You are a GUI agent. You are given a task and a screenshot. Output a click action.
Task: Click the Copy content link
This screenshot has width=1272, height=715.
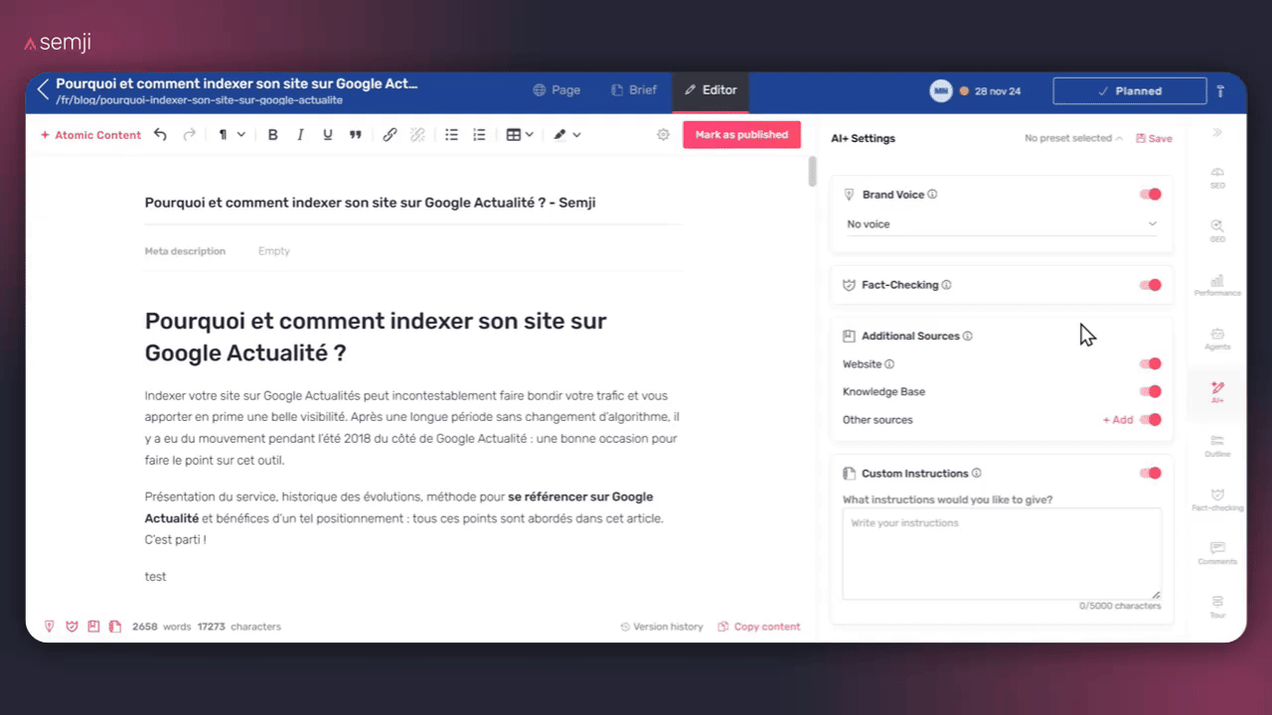click(759, 627)
